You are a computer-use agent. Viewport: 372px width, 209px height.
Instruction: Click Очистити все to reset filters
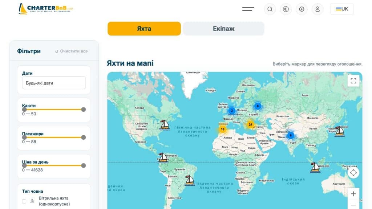pos(72,51)
